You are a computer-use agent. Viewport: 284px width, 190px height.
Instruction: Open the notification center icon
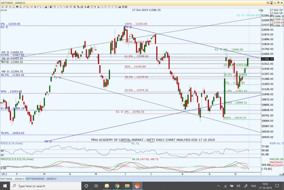pos(277,186)
